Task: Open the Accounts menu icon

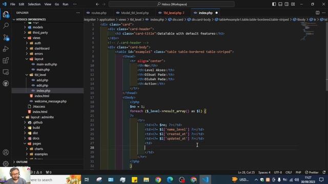Action: click(6, 152)
